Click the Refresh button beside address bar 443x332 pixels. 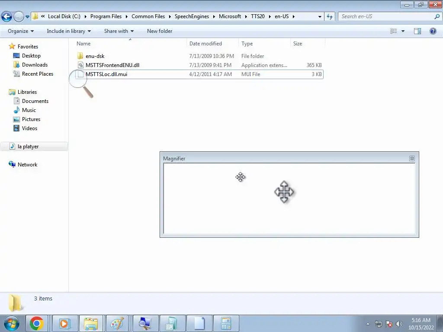329,17
